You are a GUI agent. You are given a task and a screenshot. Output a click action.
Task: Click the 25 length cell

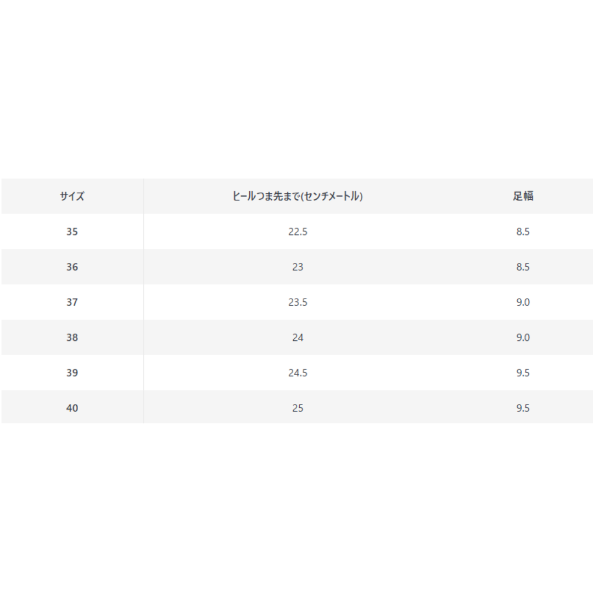pyautogui.click(x=298, y=408)
